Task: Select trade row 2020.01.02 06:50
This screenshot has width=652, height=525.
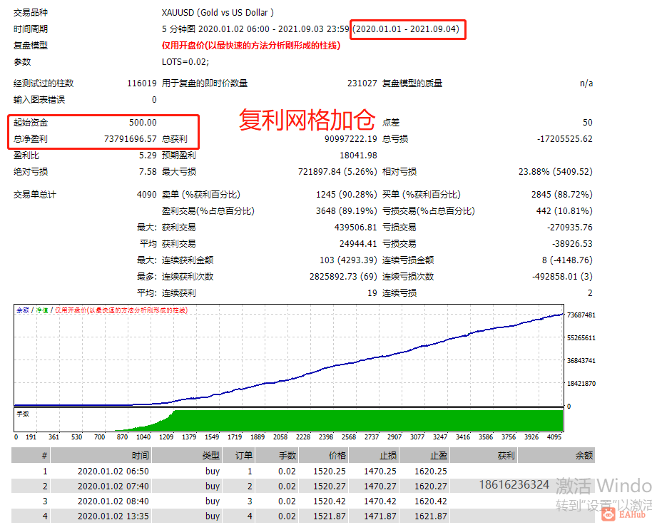Action: tap(302, 471)
